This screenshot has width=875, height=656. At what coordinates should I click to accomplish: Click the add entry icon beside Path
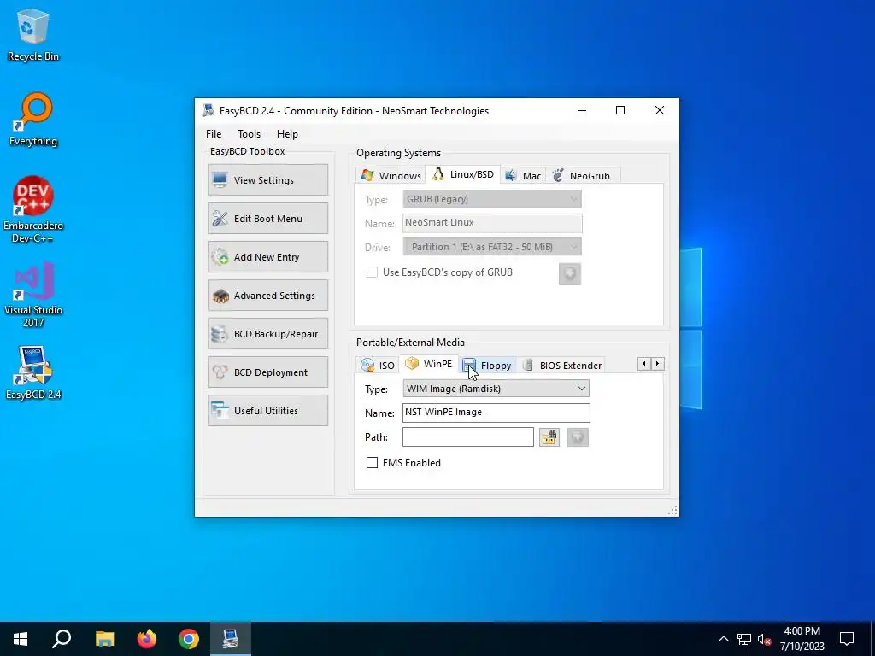coord(577,437)
